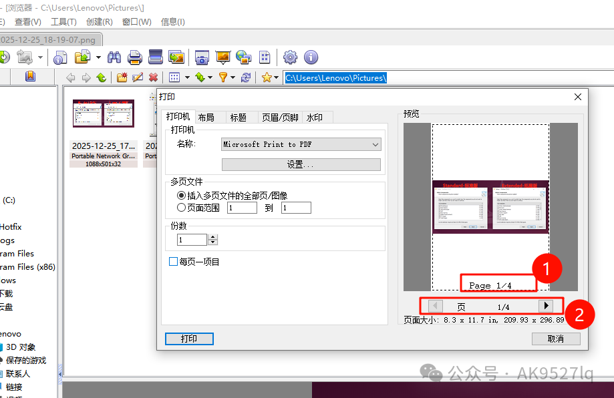The width and height of the screenshot is (614, 398).
Task: Expand the funnel filter dropdown
Action: [233, 77]
